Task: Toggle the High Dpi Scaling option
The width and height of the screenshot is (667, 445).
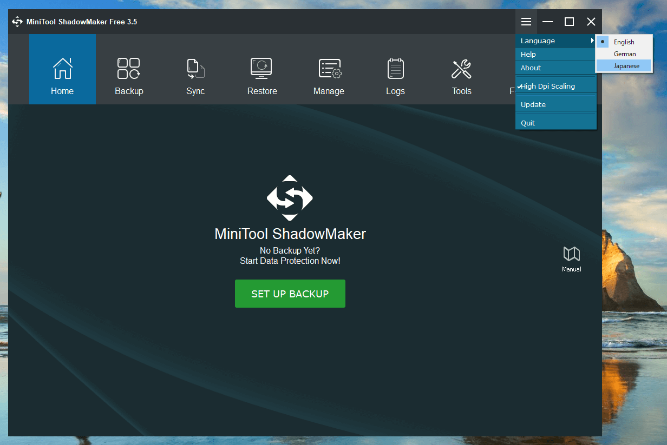Action: click(548, 87)
